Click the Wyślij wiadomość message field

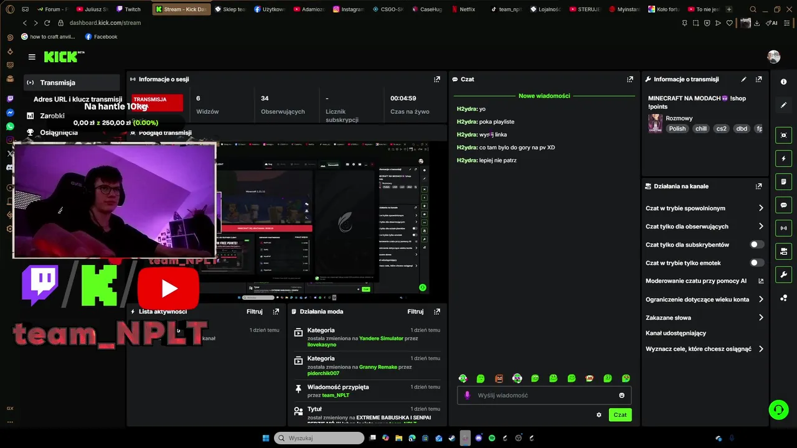pyautogui.click(x=545, y=395)
